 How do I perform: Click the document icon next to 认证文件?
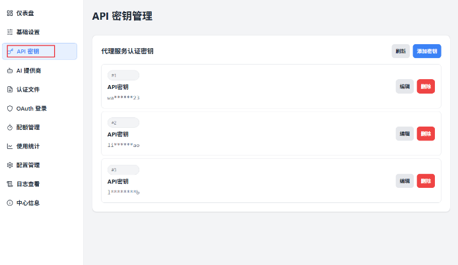(10, 89)
